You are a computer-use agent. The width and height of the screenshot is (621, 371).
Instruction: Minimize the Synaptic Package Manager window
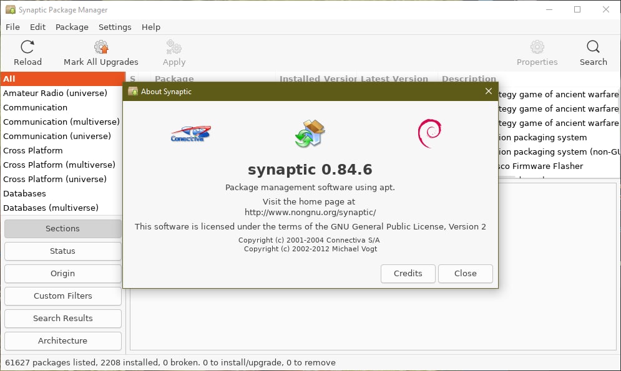(549, 9)
